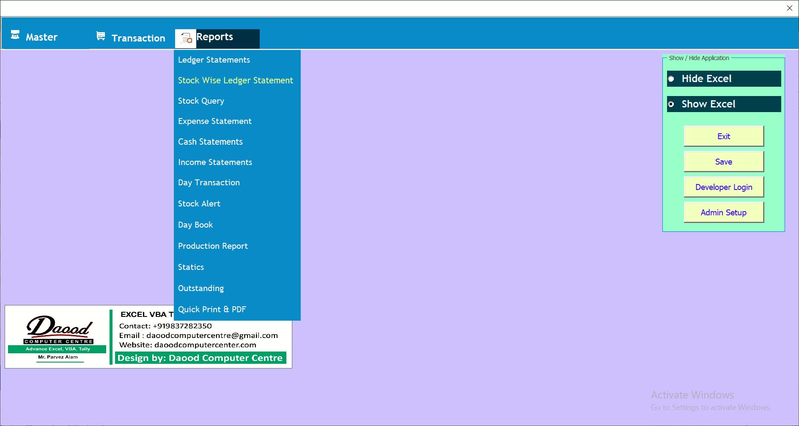The image size is (799, 426).
Task: Open the Transaction menu
Action: click(138, 38)
